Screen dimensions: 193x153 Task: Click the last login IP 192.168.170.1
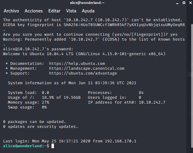[121, 141]
